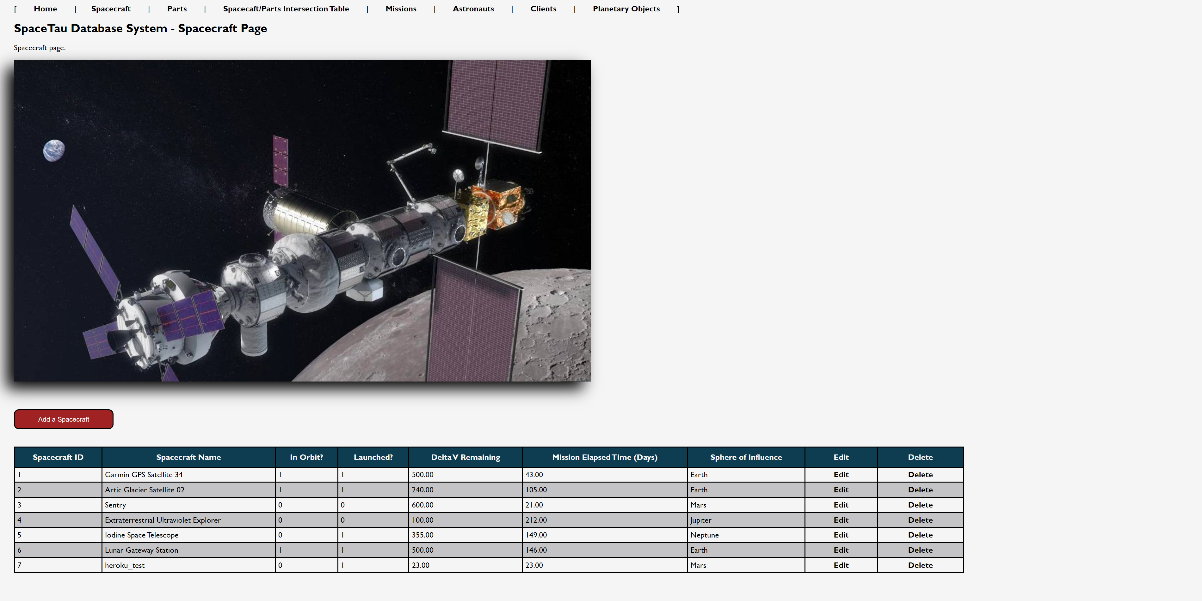Edit the Garmin GPS Satellite 34 row
This screenshot has height=601, width=1202.
click(841, 475)
